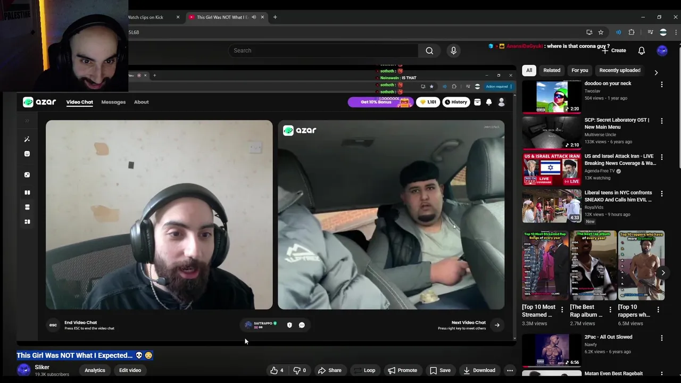The image size is (681, 383).
Task: Click the esc End Video Chat icon
Action: tap(53, 325)
